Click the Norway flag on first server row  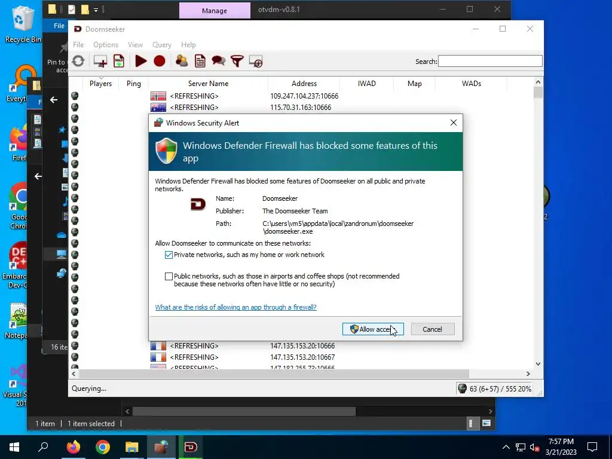tap(158, 96)
